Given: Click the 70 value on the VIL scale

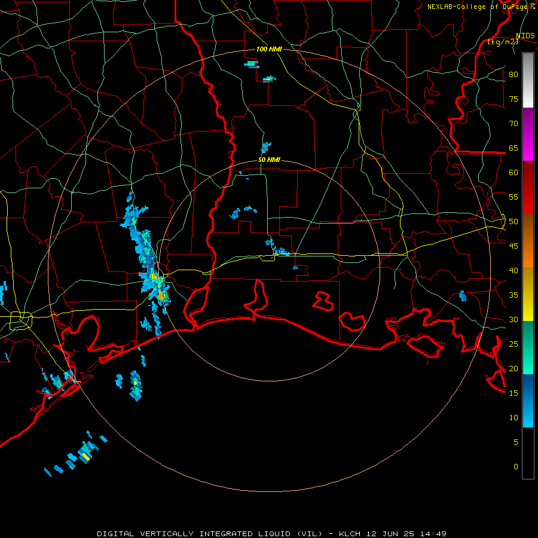Looking at the screenshot, I should pyautogui.click(x=513, y=124).
